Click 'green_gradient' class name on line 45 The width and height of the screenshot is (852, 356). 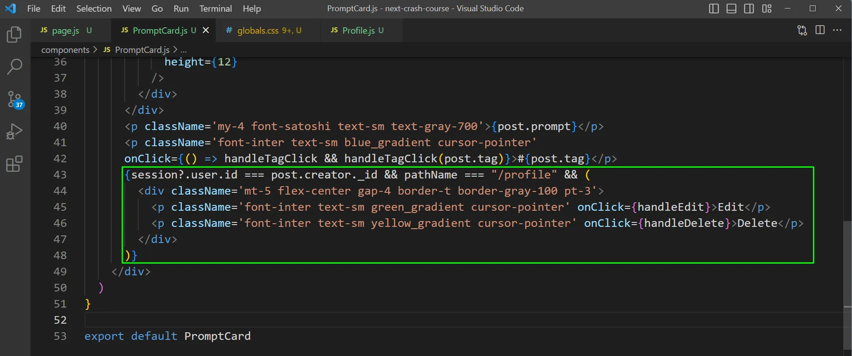pos(417,207)
